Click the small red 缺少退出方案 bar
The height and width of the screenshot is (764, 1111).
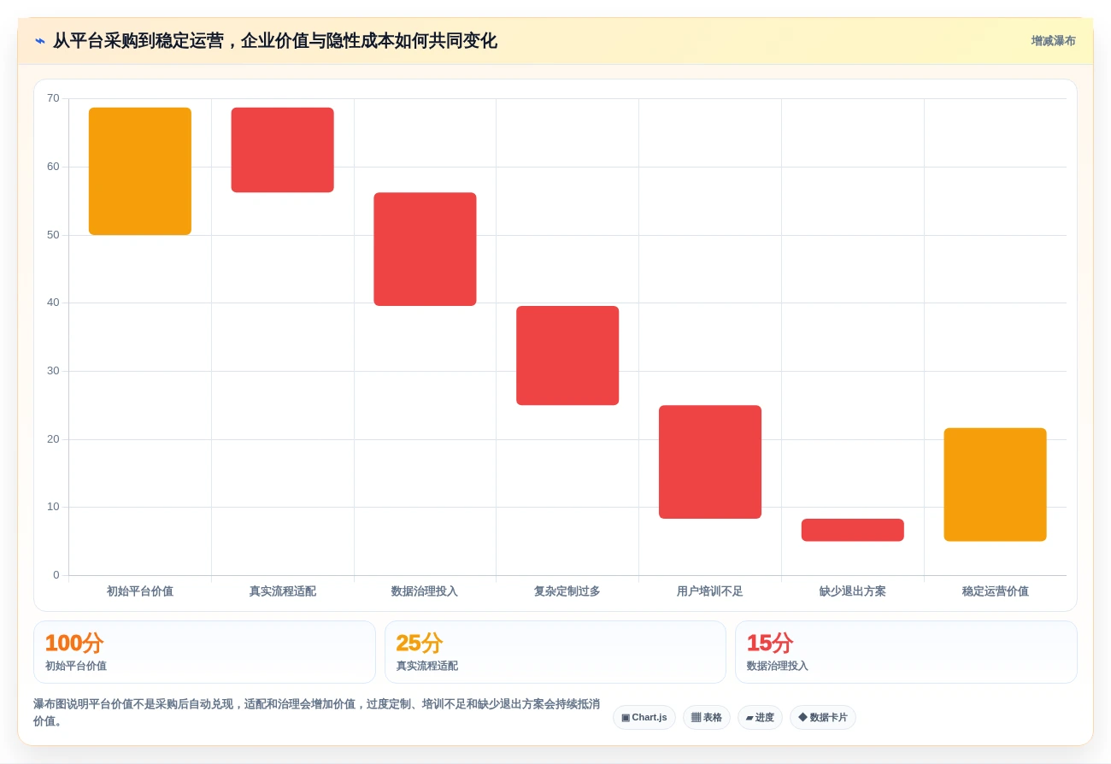[x=853, y=530]
